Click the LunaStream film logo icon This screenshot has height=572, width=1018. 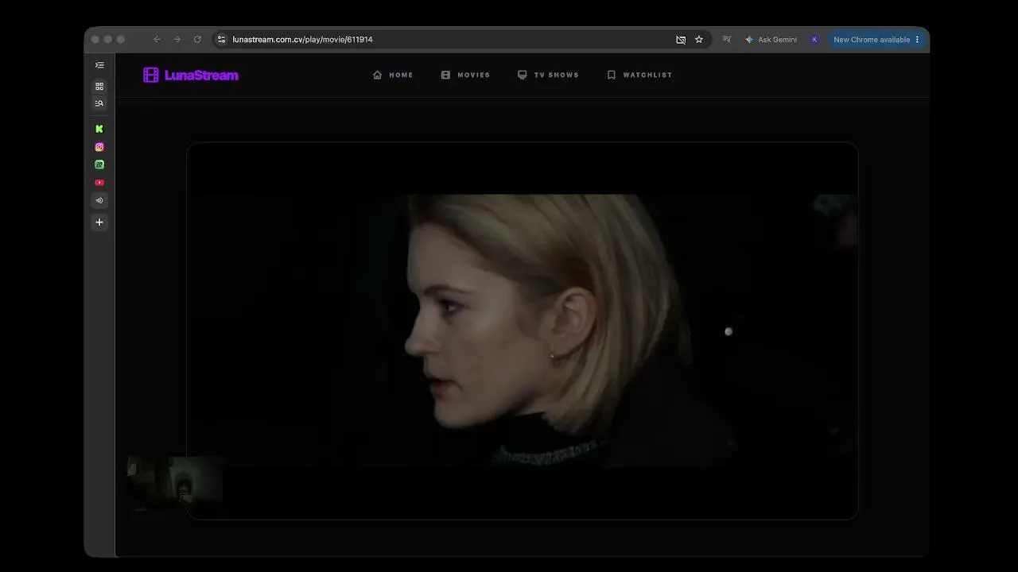[151, 75]
